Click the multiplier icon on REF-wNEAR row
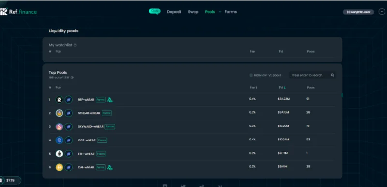This screenshot has width=387, height=187. (x=110, y=100)
